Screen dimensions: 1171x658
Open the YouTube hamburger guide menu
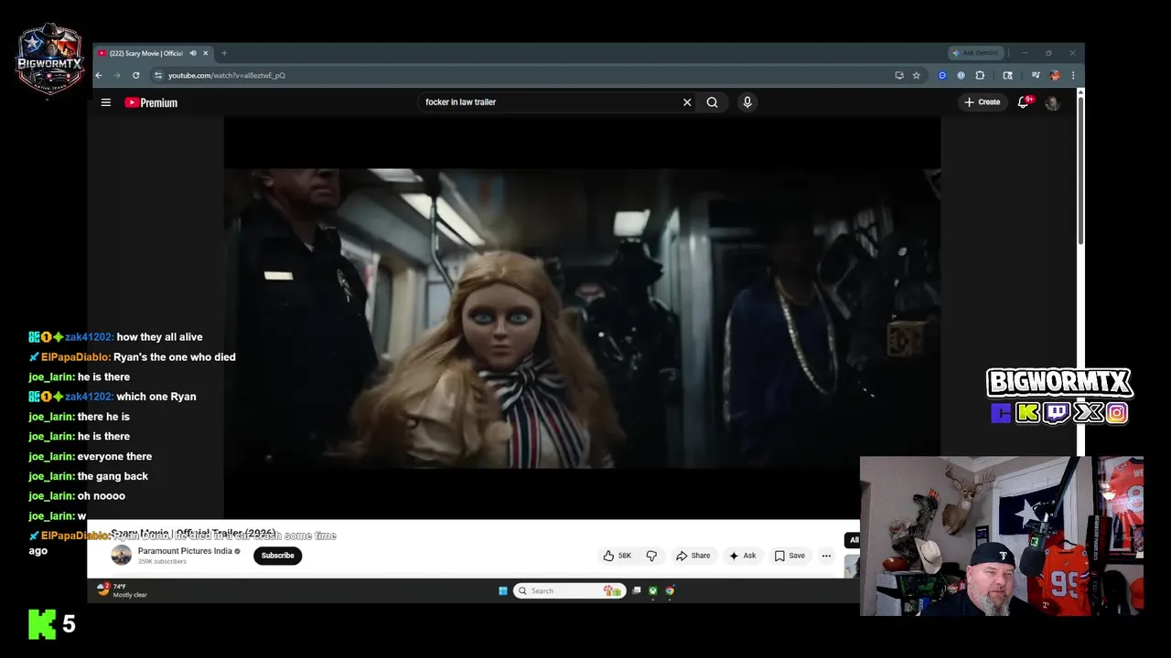tap(106, 102)
